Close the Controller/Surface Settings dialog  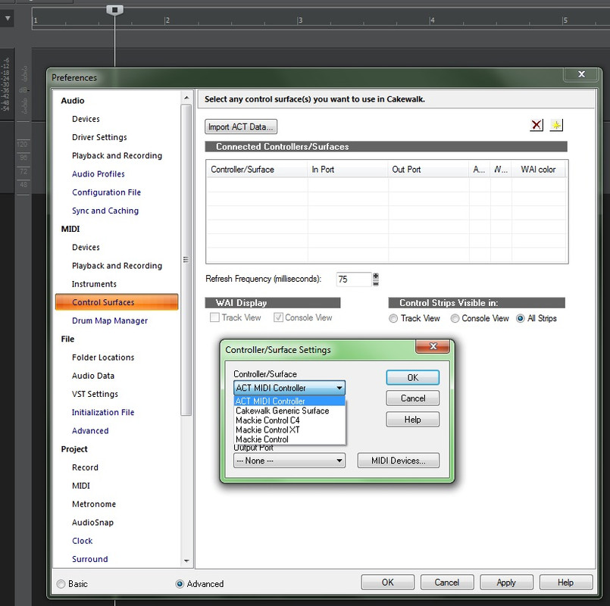(433, 345)
